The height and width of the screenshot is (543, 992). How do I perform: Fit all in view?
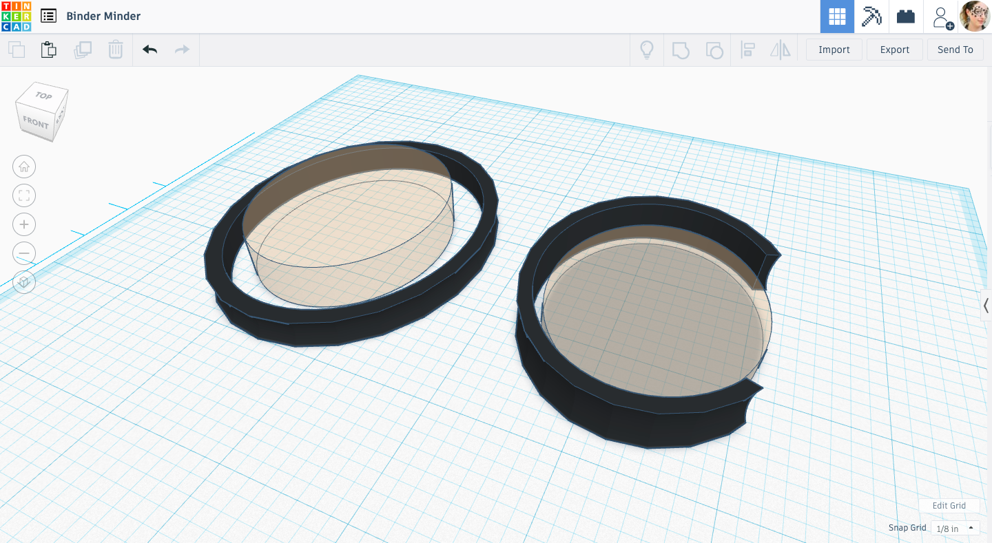[x=24, y=195]
